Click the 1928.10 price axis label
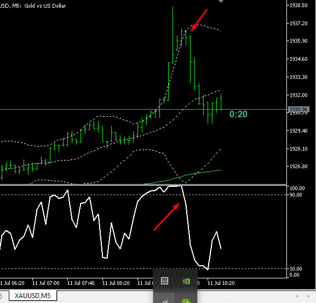This screenshot has width=316, height=303. (298, 149)
